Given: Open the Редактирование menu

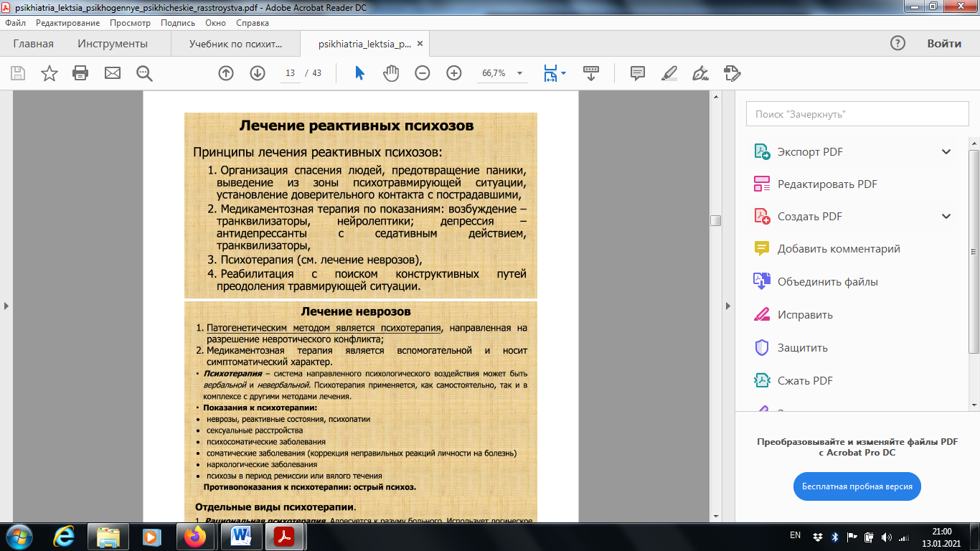Looking at the screenshot, I should (68, 23).
